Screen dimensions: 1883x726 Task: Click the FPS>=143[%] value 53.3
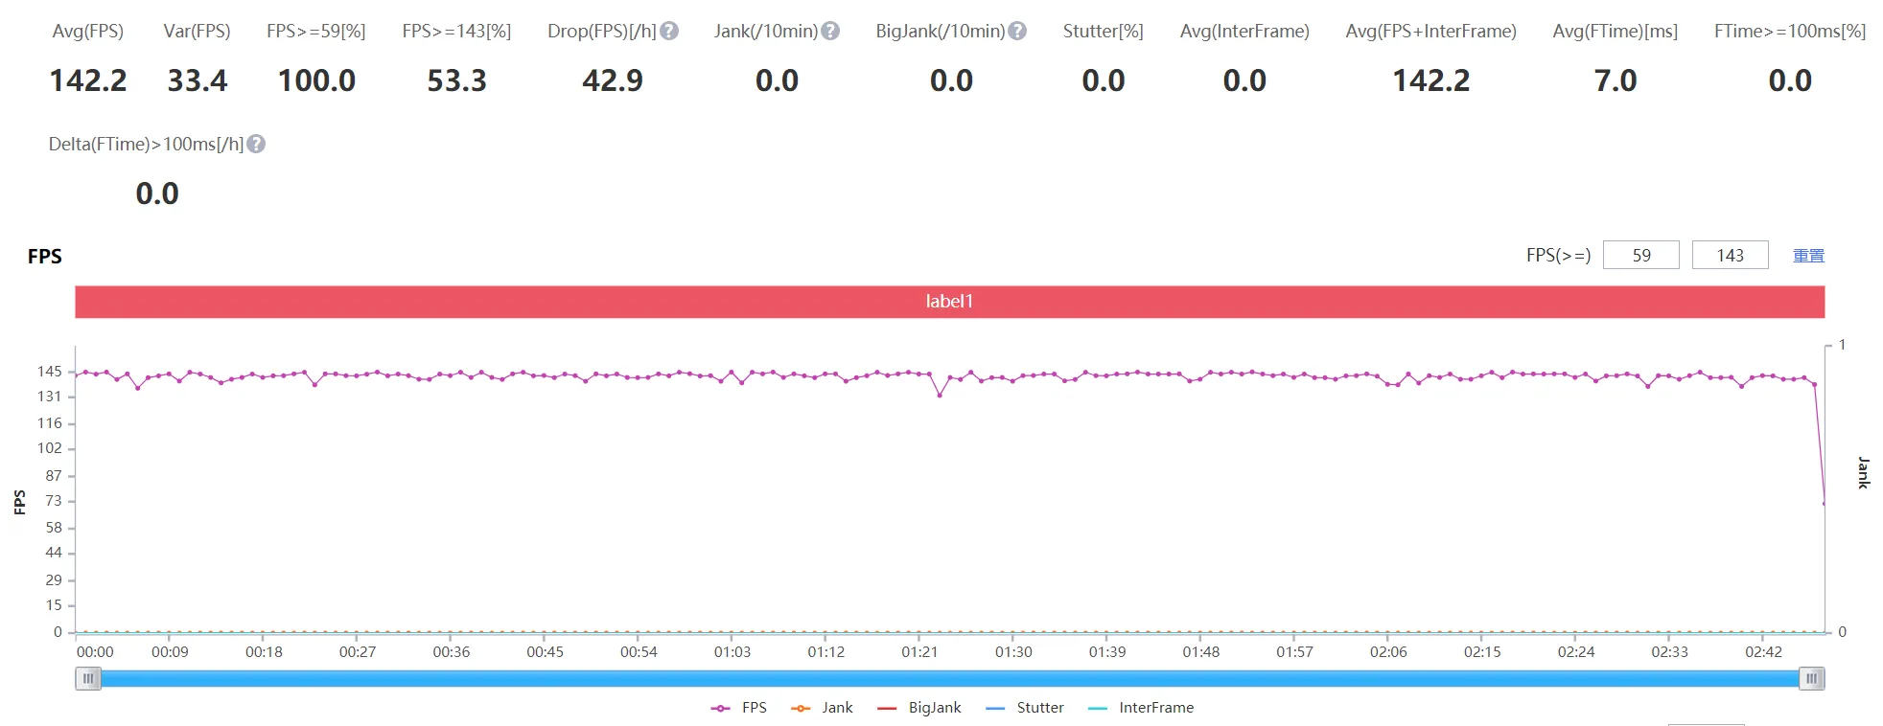click(x=456, y=80)
